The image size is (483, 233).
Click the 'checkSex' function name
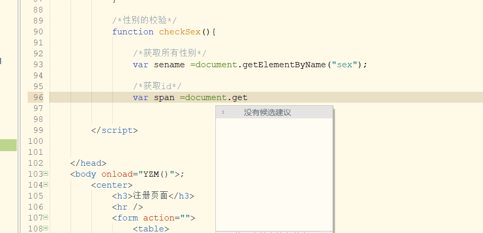(x=180, y=32)
